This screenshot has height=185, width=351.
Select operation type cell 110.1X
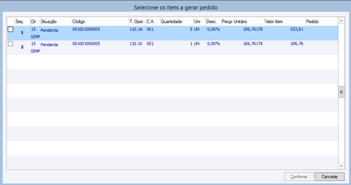click(136, 44)
